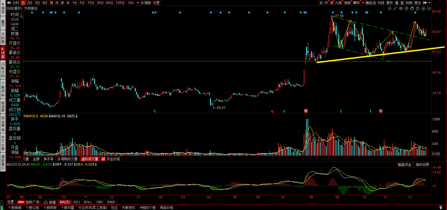Toggle the eye visibility icon on chart
The width and height of the screenshot is (447, 210).
coord(401,8)
